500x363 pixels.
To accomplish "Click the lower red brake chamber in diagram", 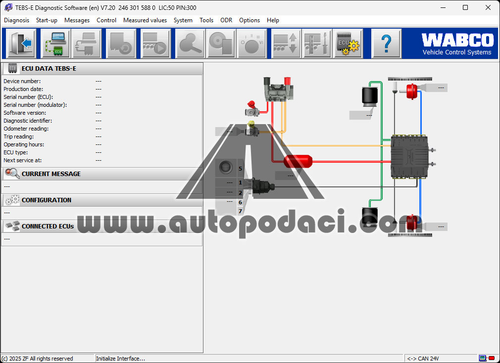I will 412,223.
